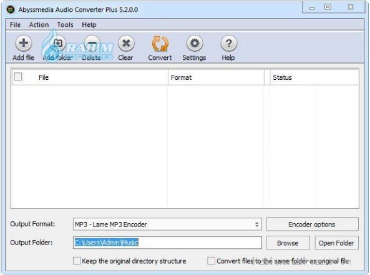Close the Audio Converter window
The width and height of the screenshot is (370, 275).
click(x=351, y=7)
